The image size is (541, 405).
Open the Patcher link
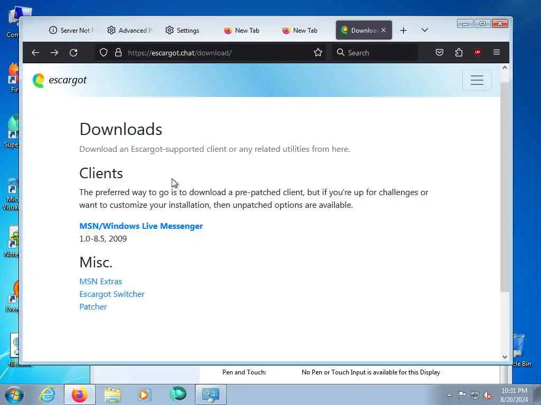click(x=93, y=307)
